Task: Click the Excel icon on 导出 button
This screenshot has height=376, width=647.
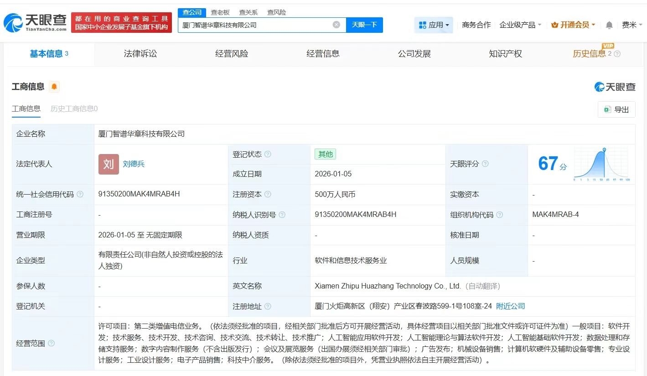Action: tap(607, 109)
